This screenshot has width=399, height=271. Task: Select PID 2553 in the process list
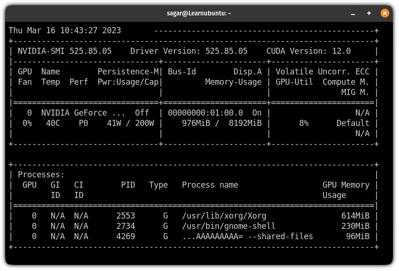pos(126,216)
